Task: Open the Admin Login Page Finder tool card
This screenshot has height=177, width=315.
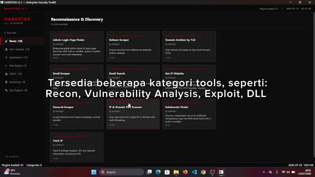Action: pos(76,46)
